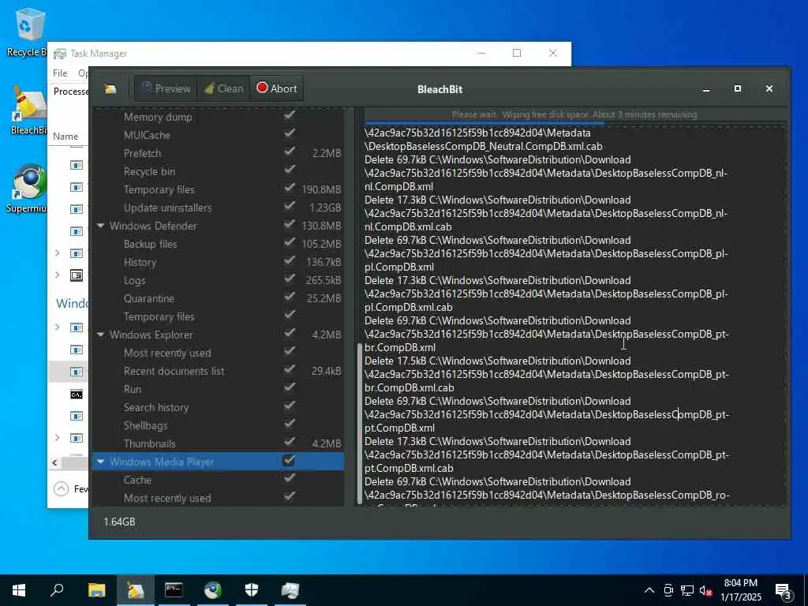Click the Clean button in BleachBit
808x606 pixels.
pyautogui.click(x=223, y=88)
